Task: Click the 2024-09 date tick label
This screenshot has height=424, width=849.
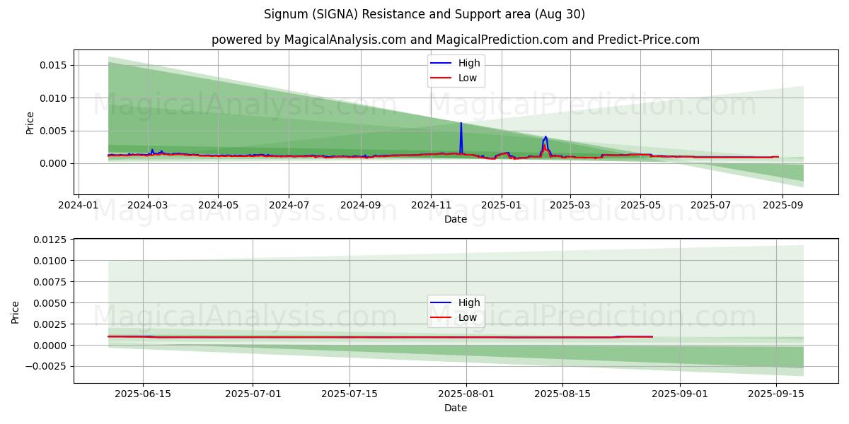Action: [360, 206]
